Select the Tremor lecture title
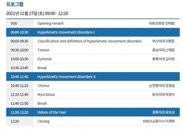The image size is (183, 131). pos(43,50)
